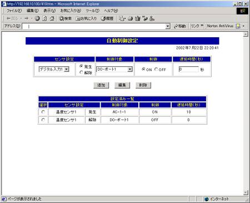Click the scrollbar down arrow

246,193
